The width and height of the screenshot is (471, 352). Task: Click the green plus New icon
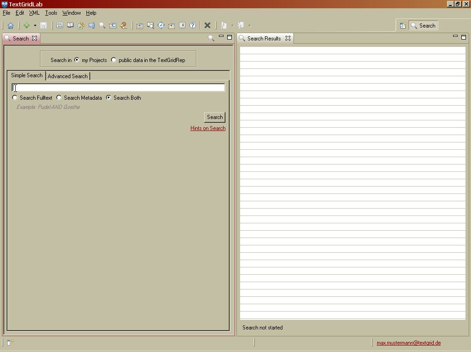[x=27, y=26]
